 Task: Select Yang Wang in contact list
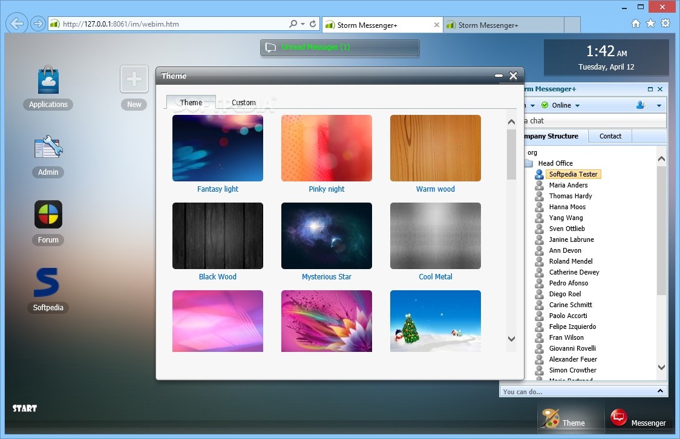[566, 218]
